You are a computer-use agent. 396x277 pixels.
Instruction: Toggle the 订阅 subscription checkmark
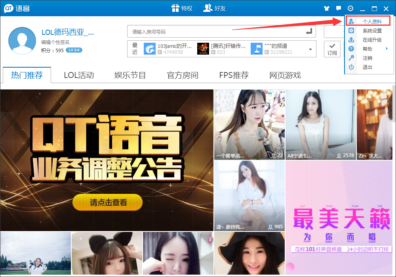click(333, 48)
